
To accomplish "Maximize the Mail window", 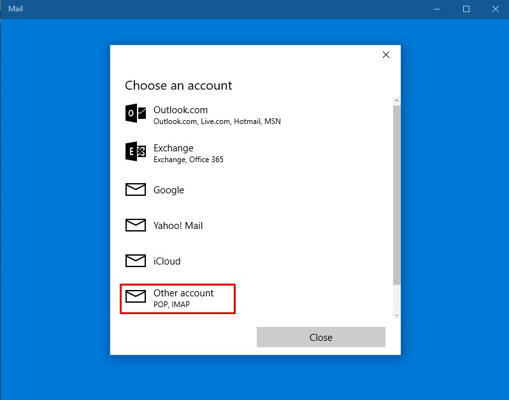I will (x=466, y=9).
